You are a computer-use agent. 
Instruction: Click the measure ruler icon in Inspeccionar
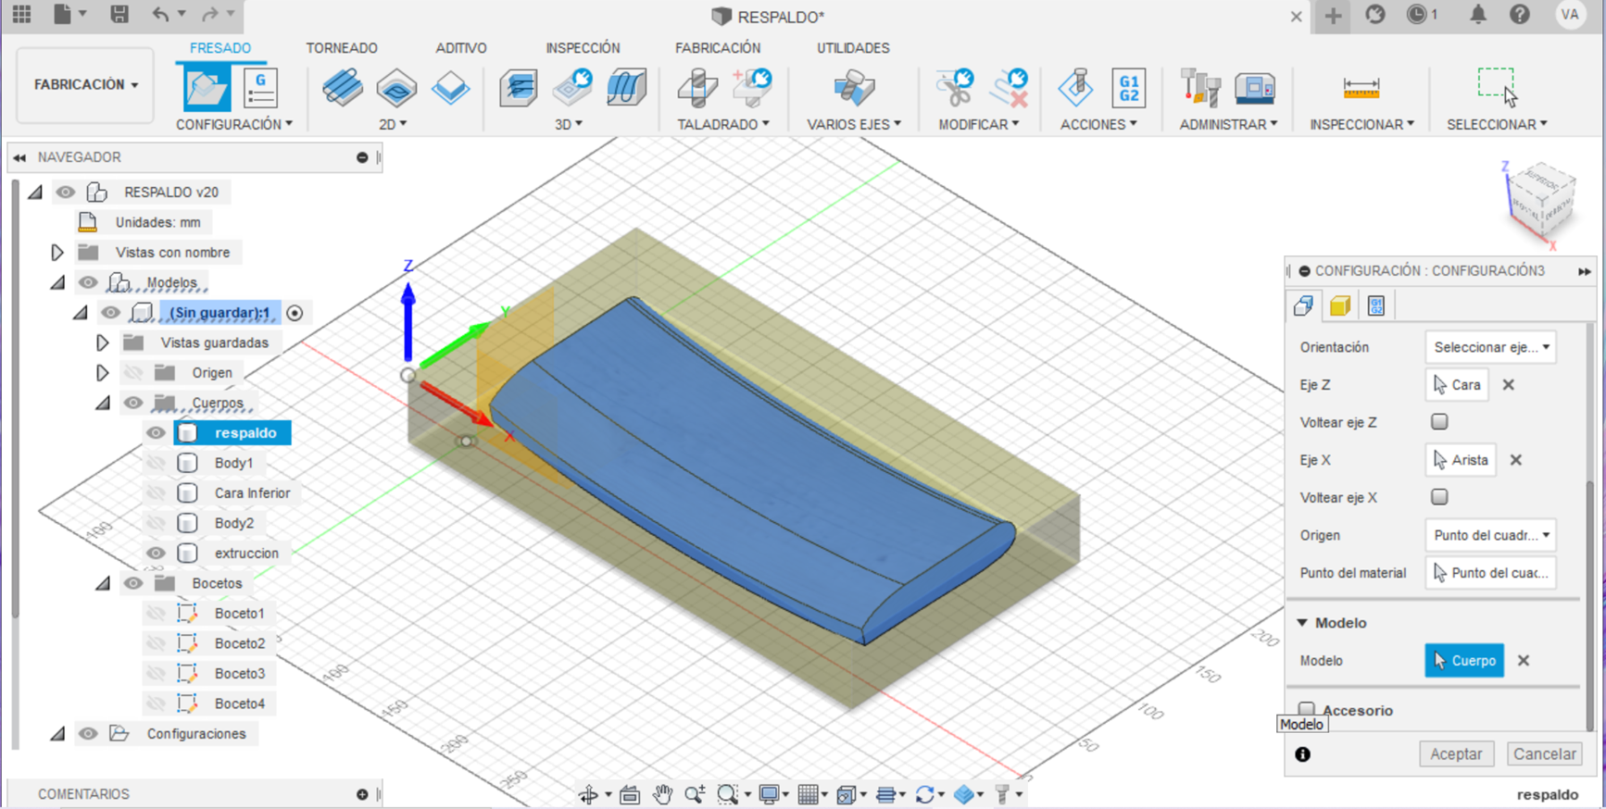(1361, 89)
